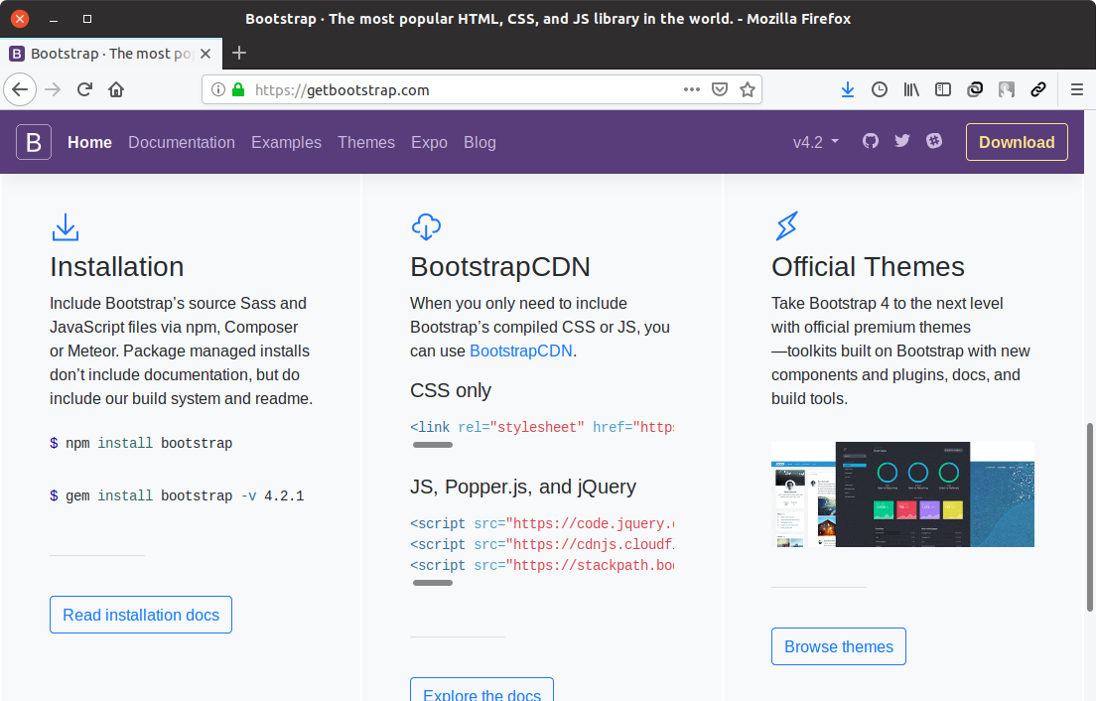Reload the current page
The height and width of the screenshot is (701, 1096).
point(84,89)
